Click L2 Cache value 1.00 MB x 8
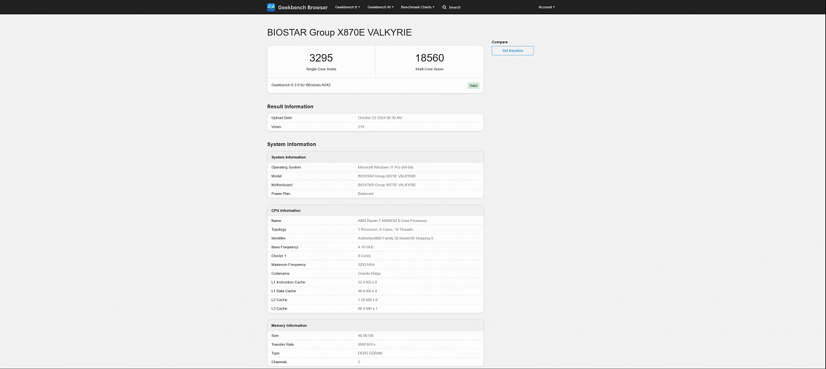This screenshot has height=369, width=826. [368, 300]
